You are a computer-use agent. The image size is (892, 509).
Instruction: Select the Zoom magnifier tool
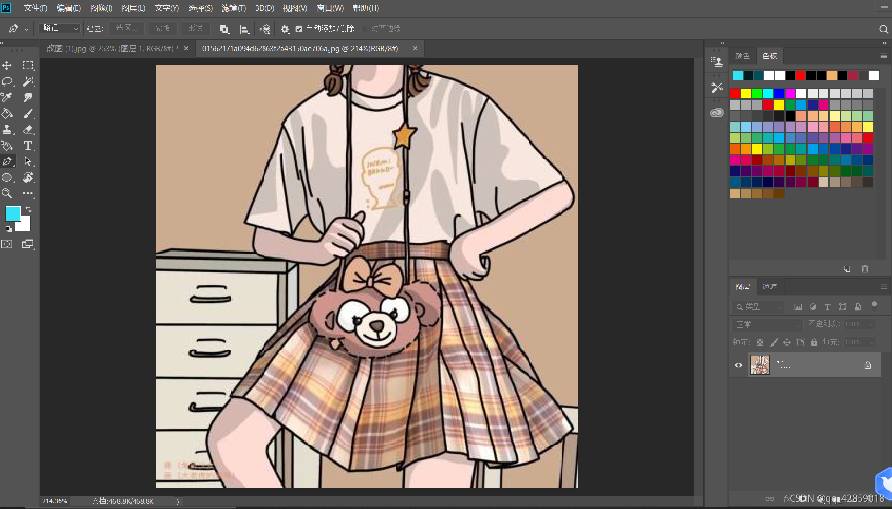click(x=7, y=193)
